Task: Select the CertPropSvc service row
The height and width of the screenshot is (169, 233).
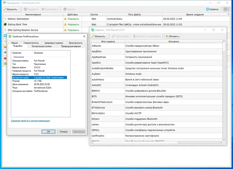Action: coord(157,136)
